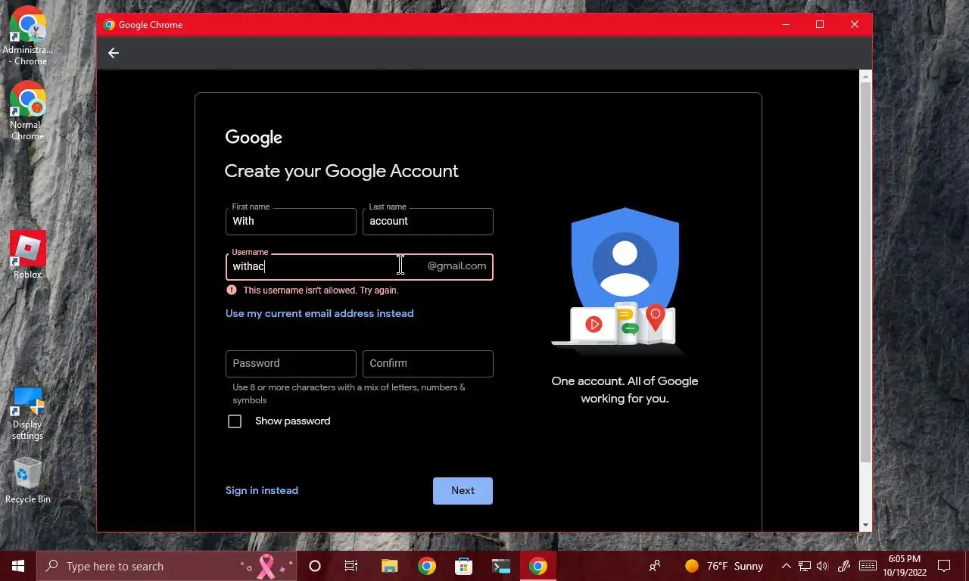Click the red username error icon
Viewport: 969px width, 581px height.
[x=231, y=290]
